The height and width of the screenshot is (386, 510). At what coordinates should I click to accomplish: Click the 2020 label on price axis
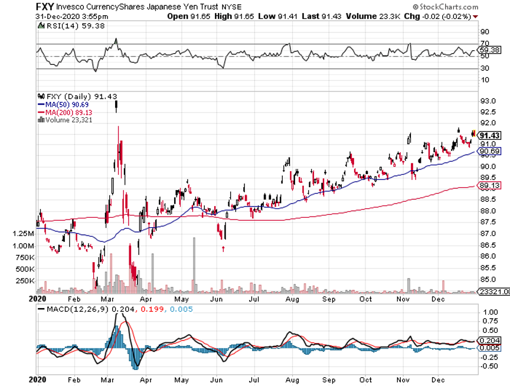37,299
